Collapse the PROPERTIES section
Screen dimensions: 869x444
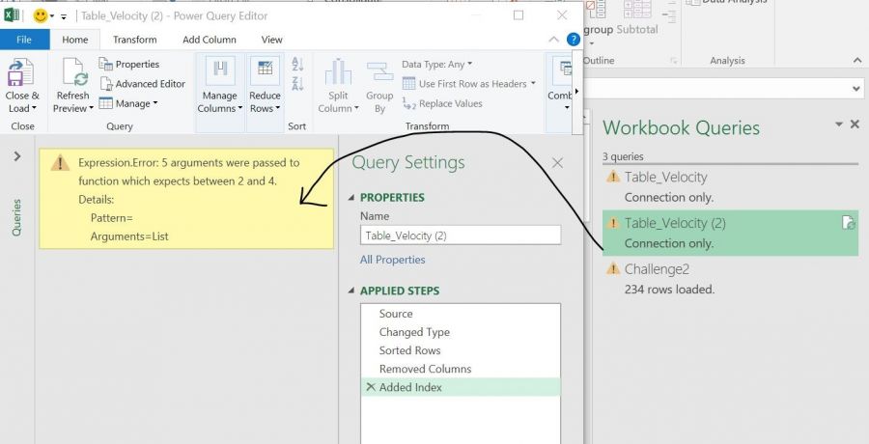click(x=350, y=198)
